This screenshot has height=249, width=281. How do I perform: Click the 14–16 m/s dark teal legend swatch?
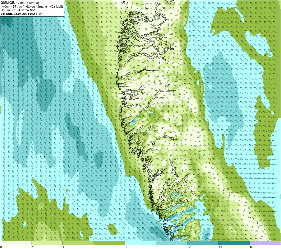tap(234, 243)
